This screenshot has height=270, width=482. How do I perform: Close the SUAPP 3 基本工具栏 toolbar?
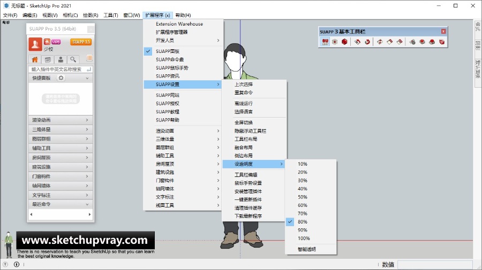point(443,32)
